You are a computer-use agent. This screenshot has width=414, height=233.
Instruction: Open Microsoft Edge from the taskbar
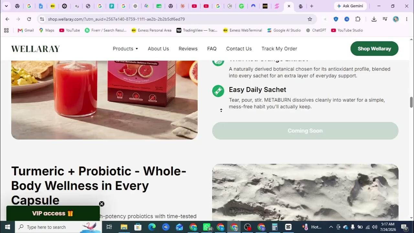[x=152, y=227]
